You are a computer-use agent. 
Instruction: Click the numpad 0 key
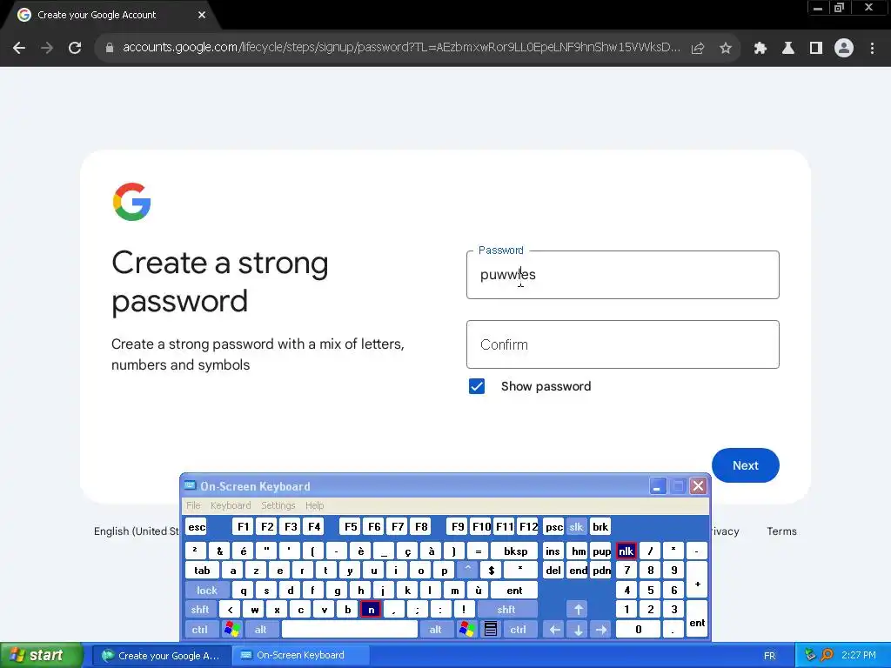coord(638,630)
